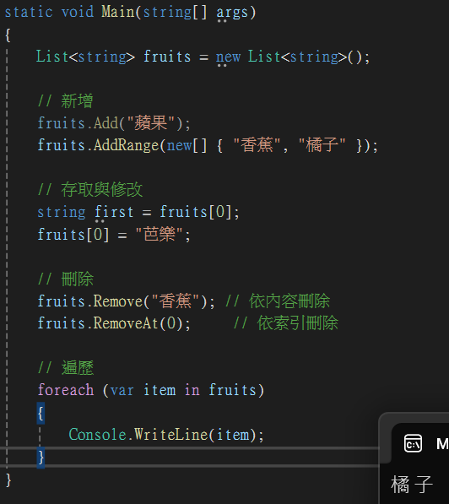449x504 pixels.
Task: Click the closing brace of Main method
Action: coord(8,480)
